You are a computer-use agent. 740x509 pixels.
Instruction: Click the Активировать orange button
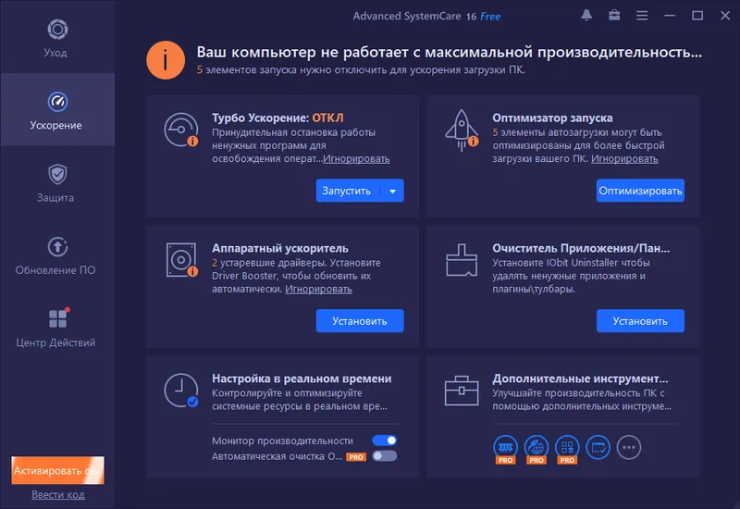57,470
